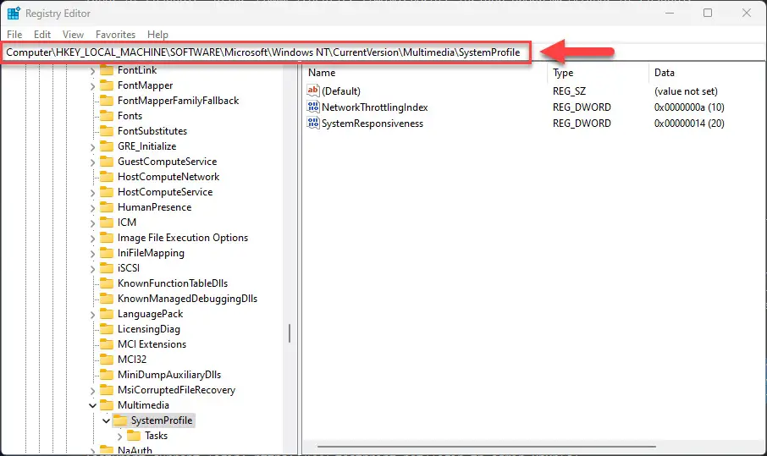Click the (value not set) data cell

click(x=686, y=91)
